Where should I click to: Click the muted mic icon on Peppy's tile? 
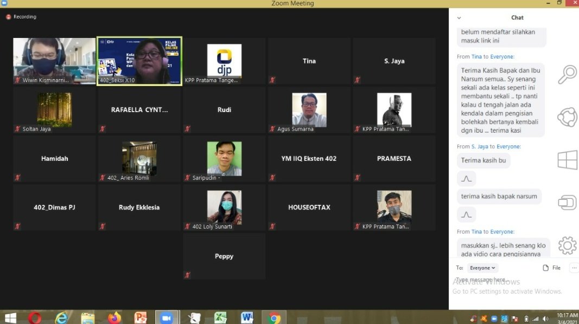[x=188, y=275]
